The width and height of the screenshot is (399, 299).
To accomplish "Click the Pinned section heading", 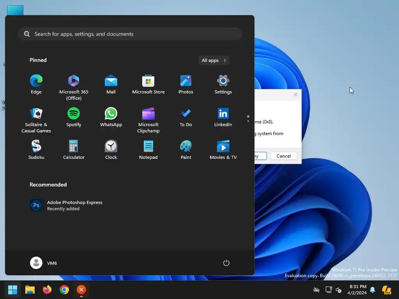I will (38, 60).
